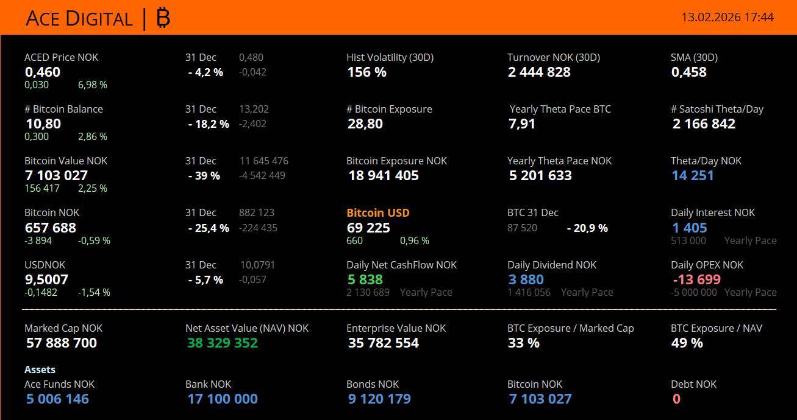Select Bonds NOK value 9 120 179
The height and width of the screenshot is (420, 797).
click(379, 399)
